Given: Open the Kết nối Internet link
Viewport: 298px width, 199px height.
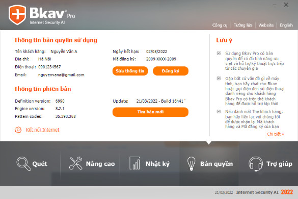Looking at the screenshot, I should tap(43, 130).
